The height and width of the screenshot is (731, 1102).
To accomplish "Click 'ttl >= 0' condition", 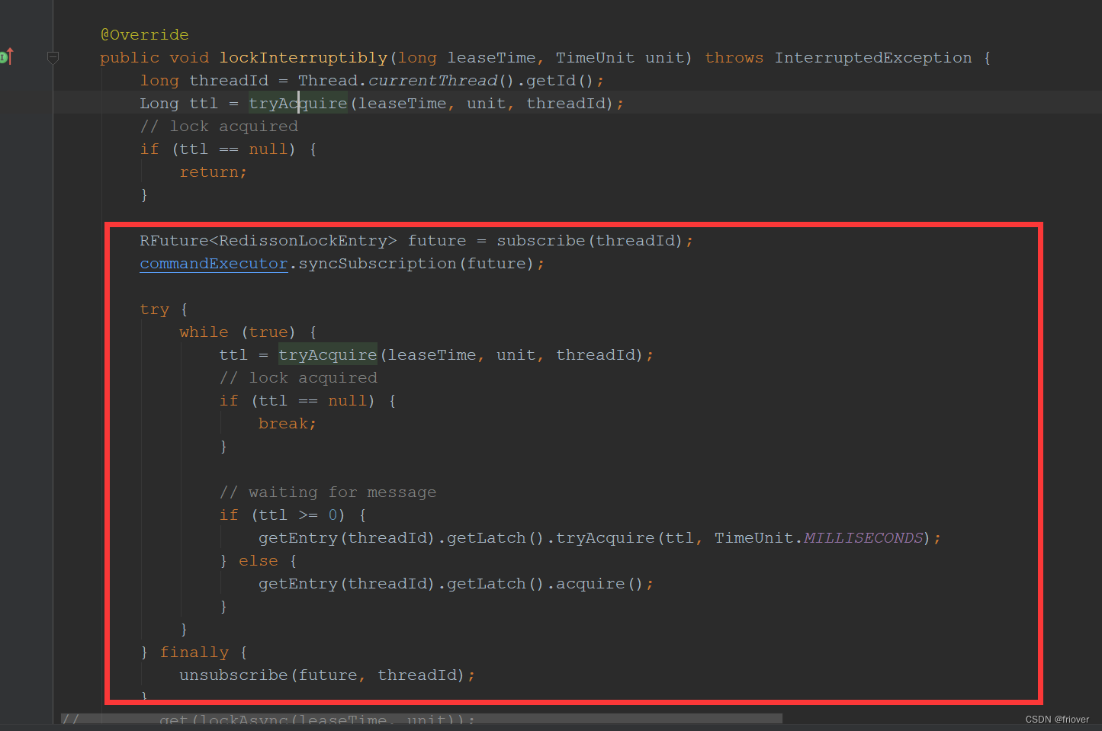I will click(x=298, y=515).
